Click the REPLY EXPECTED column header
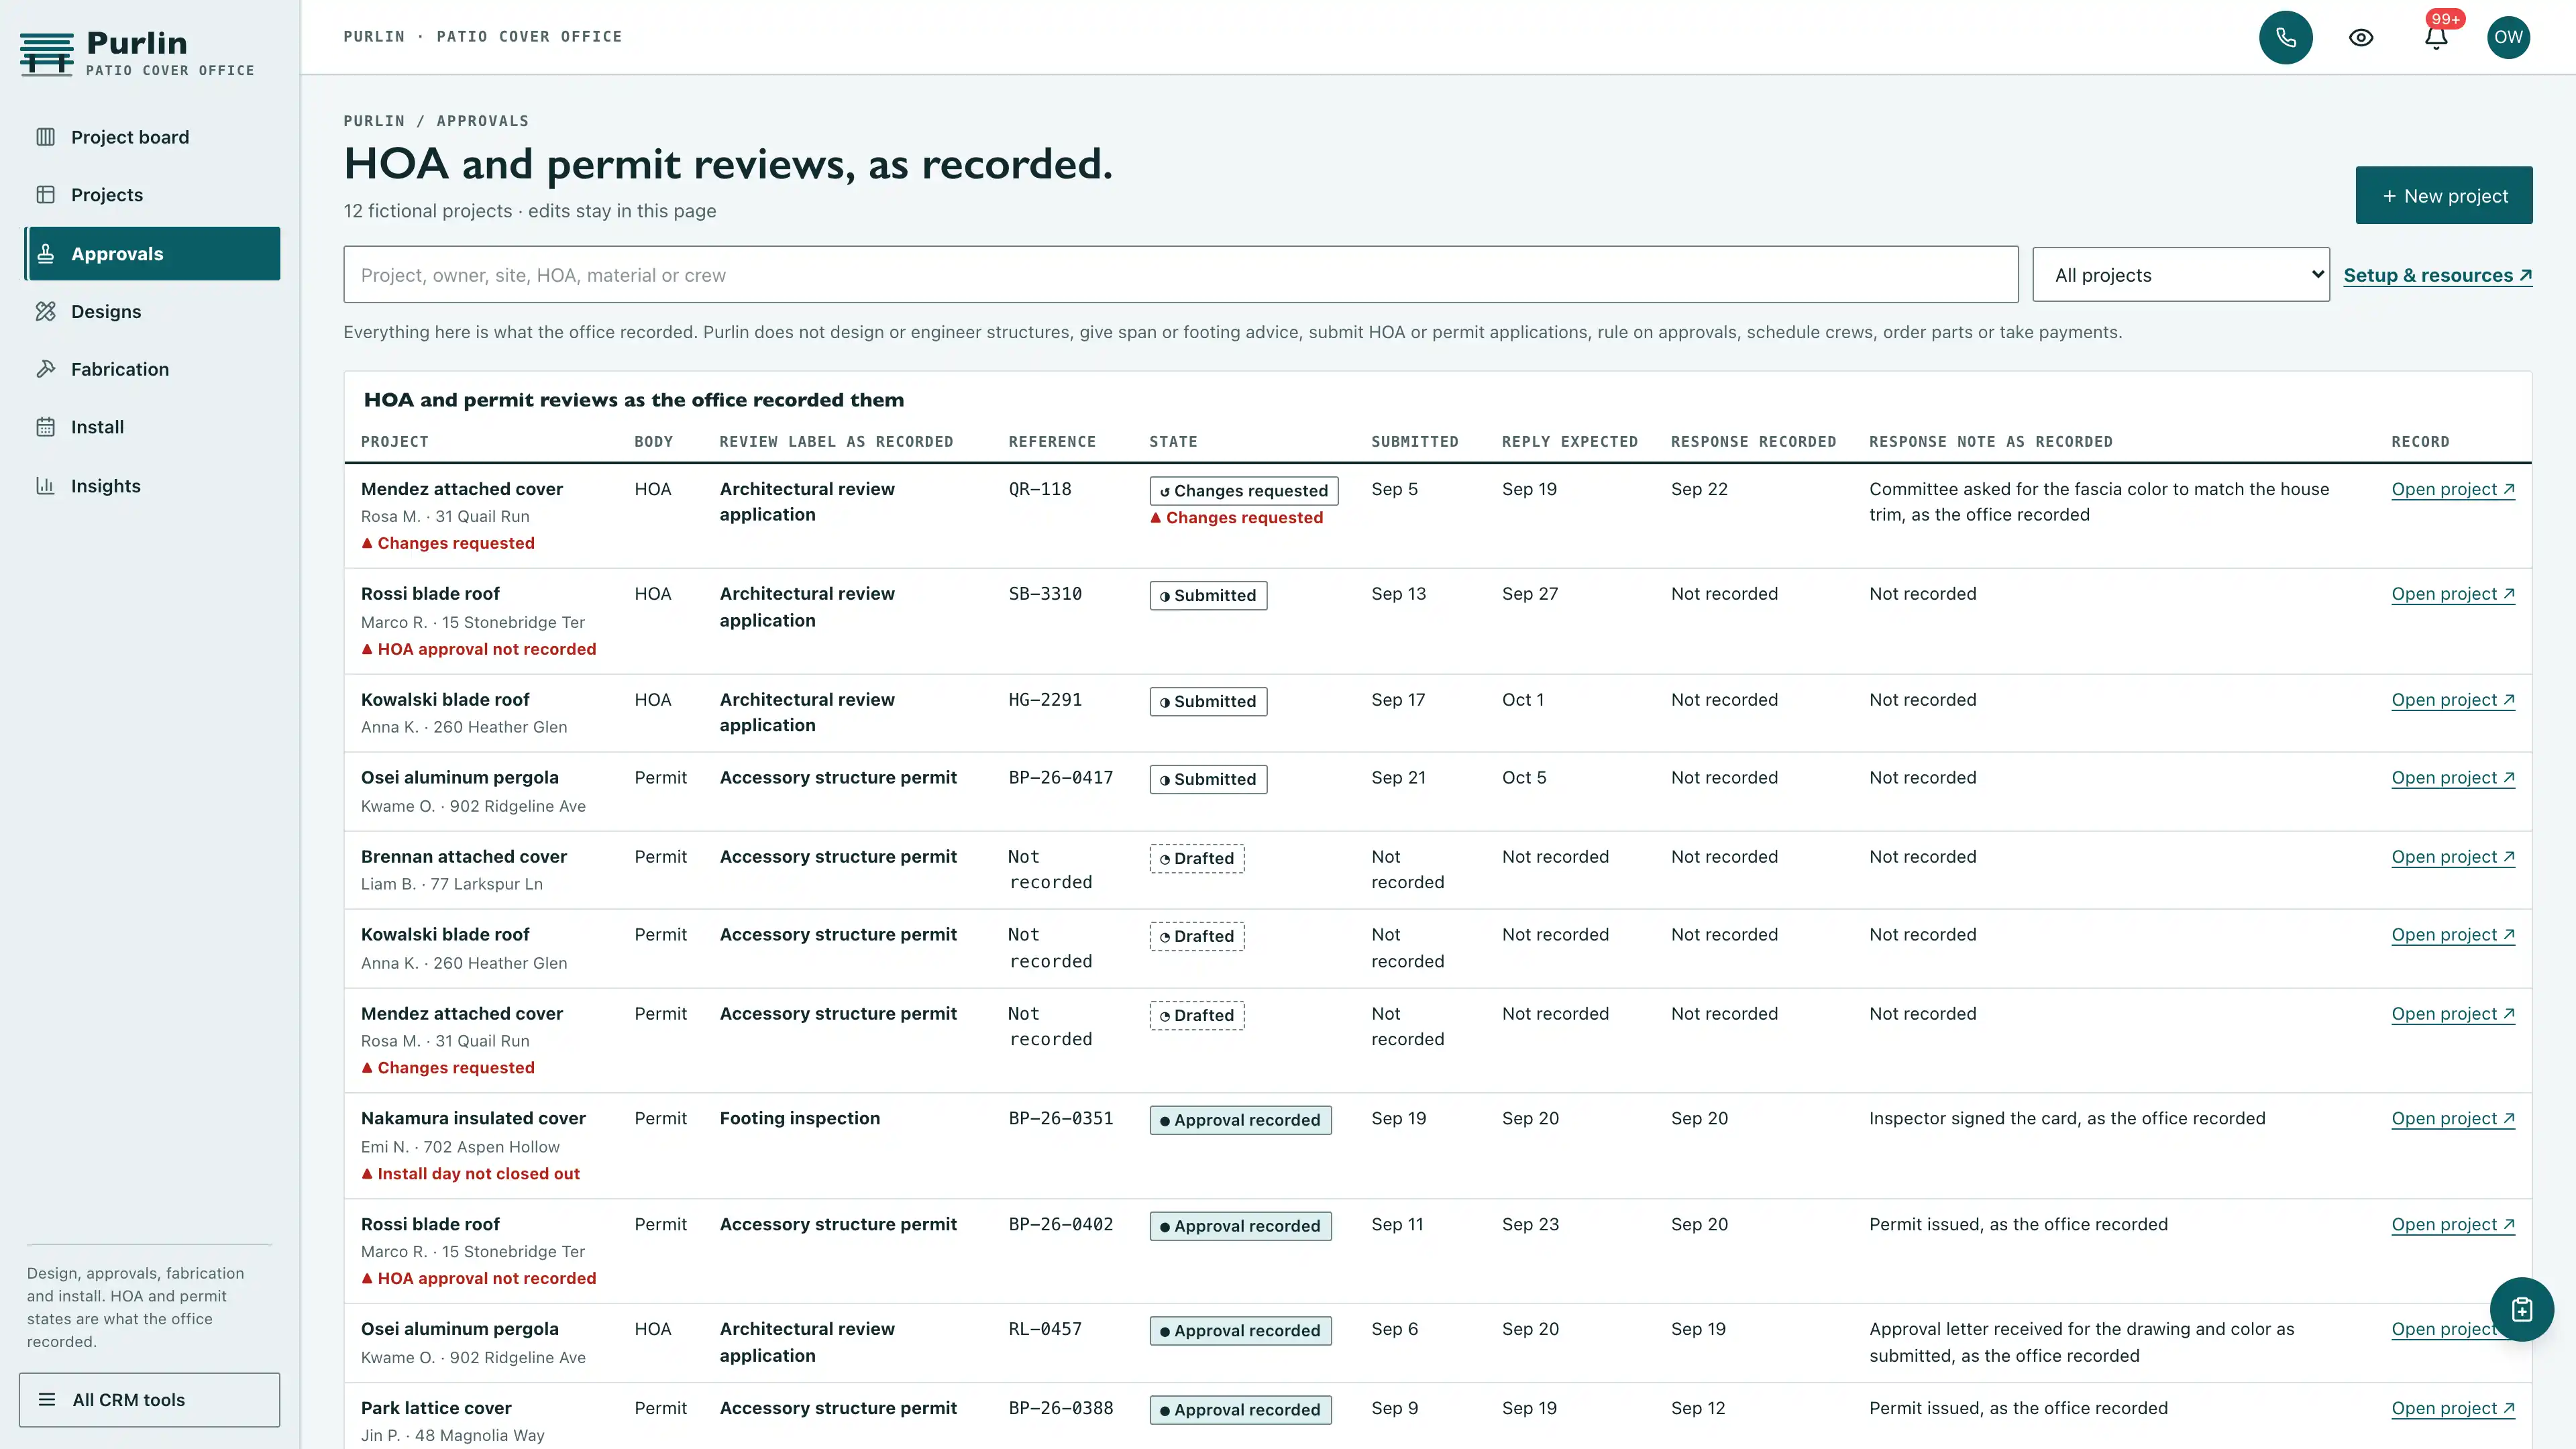The height and width of the screenshot is (1449, 2576). [x=1569, y=442]
